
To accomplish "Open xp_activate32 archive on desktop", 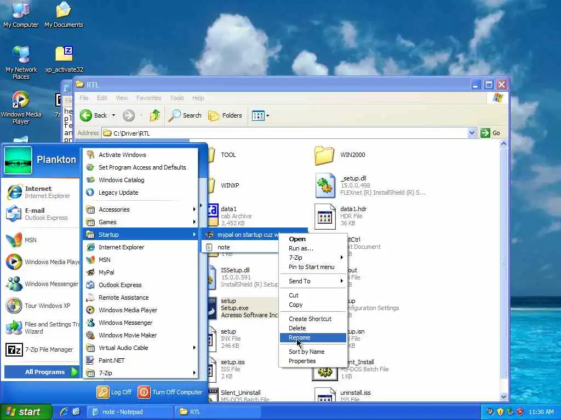I will pyautogui.click(x=64, y=60).
